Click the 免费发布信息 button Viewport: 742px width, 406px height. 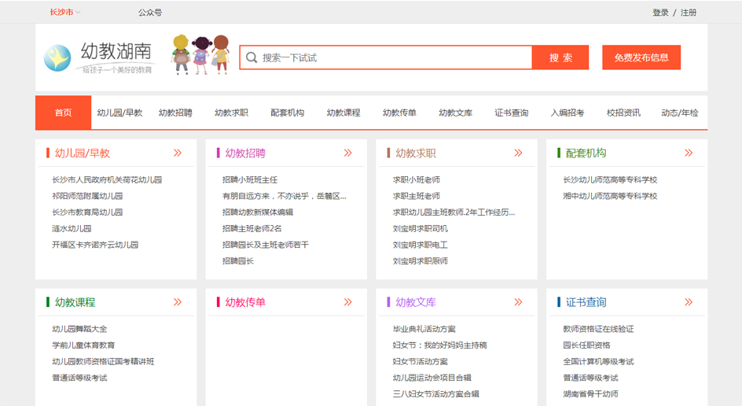pos(641,57)
